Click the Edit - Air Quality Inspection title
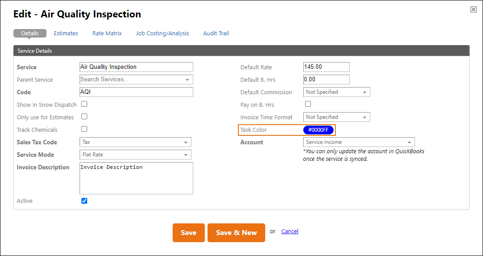 coord(77,14)
